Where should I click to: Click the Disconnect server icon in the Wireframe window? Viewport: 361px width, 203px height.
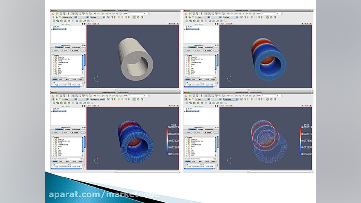197,95
